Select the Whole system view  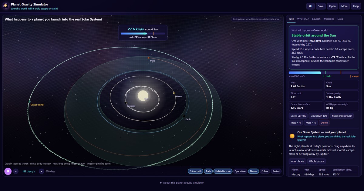(317, 161)
